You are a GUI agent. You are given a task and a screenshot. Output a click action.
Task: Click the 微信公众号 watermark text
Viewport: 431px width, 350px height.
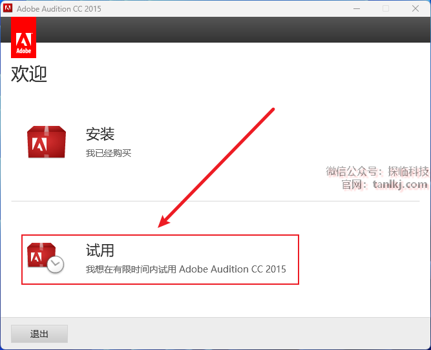coord(354,171)
